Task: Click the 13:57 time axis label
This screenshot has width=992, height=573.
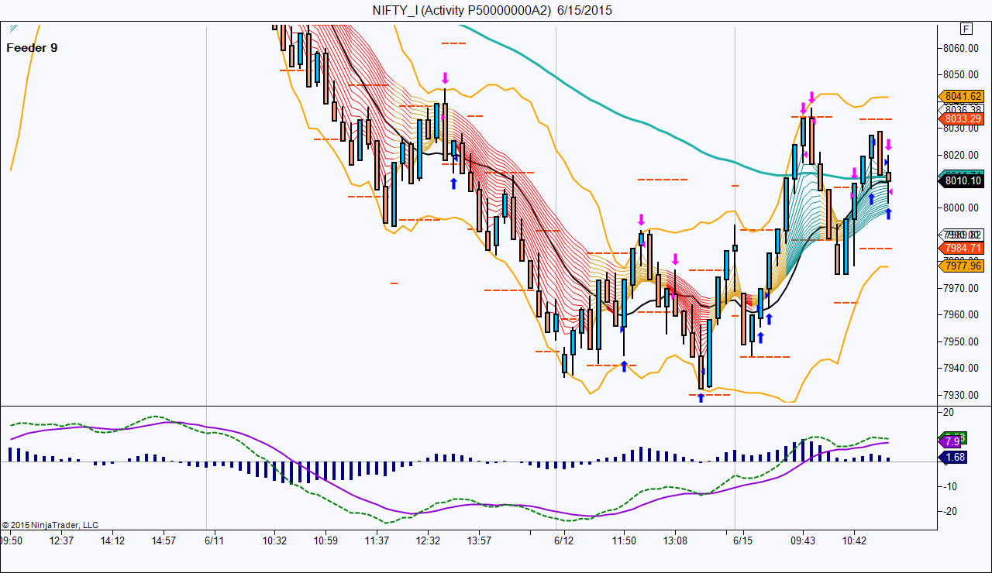Action: tap(480, 540)
